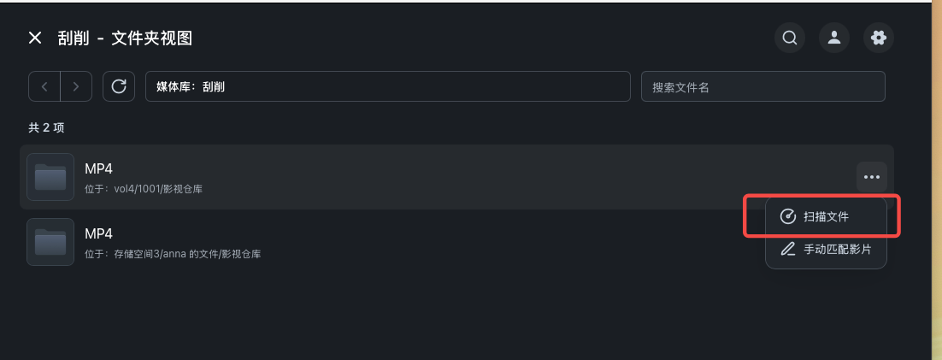Click the pencil icon beside 手动匹配影片
942x360 pixels.
pyautogui.click(x=788, y=250)
